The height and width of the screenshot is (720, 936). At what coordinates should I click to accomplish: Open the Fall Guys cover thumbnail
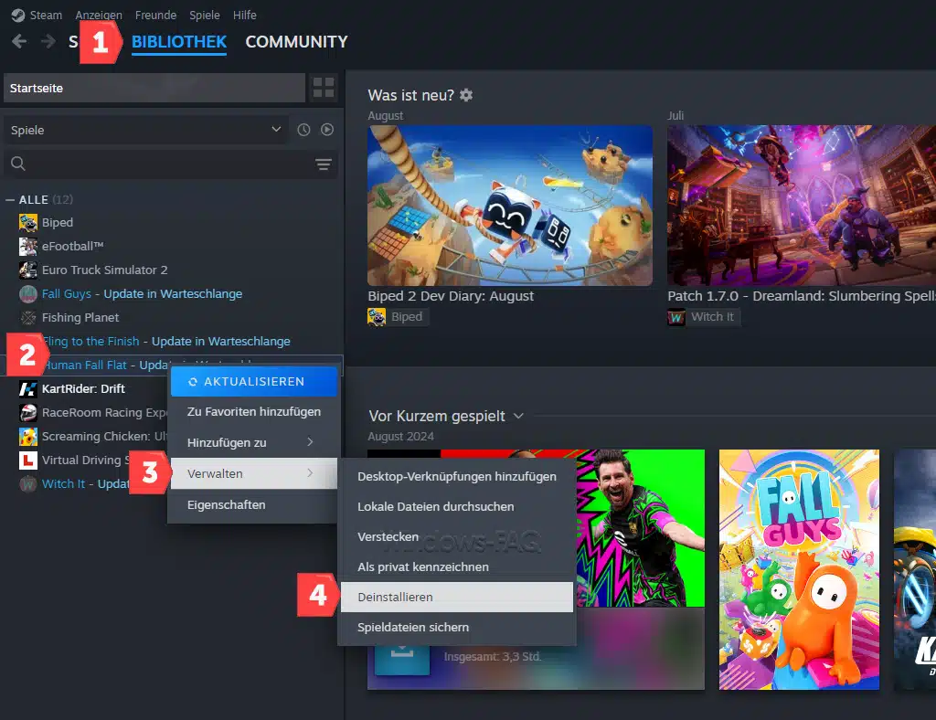click(798, 568)
